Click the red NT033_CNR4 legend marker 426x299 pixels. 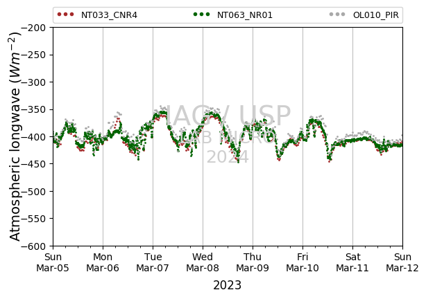(x=65, y=14)
